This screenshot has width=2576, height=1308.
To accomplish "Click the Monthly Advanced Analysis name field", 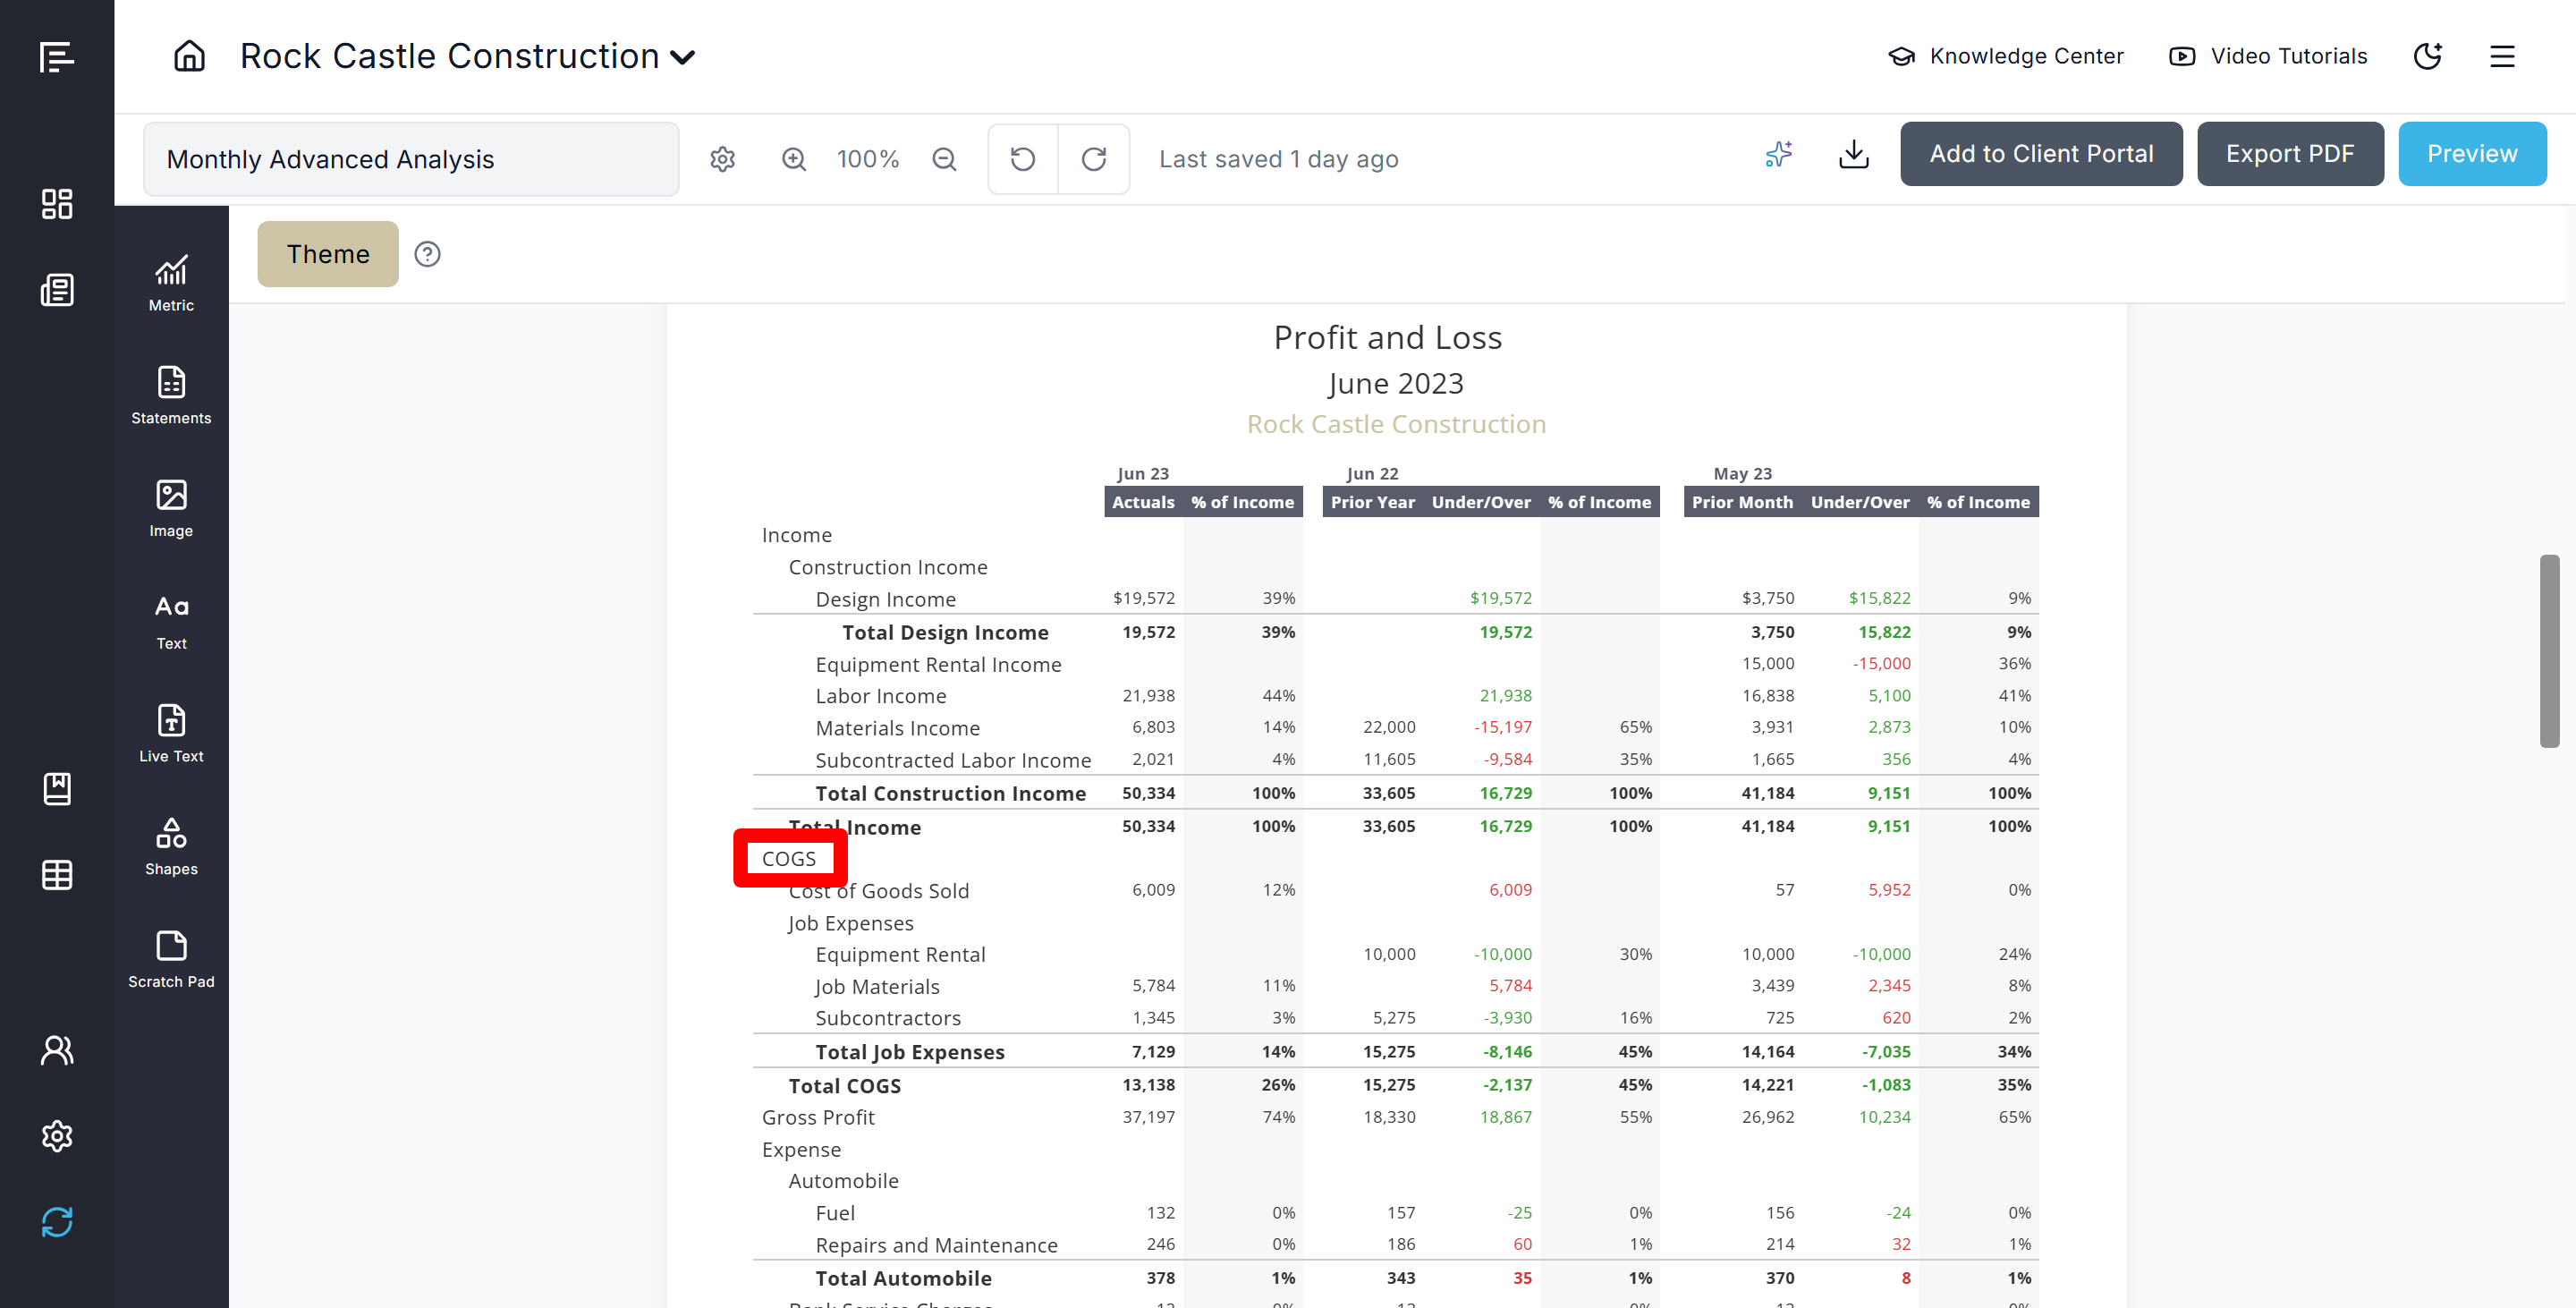I will click(410, 159).
